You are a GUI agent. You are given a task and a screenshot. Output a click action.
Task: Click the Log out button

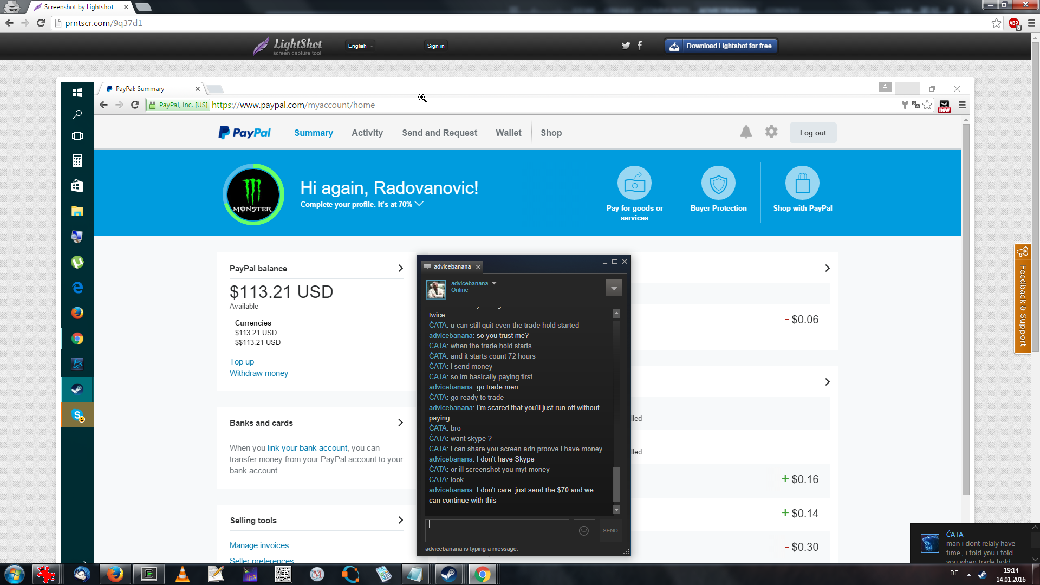tap(812, 133)
